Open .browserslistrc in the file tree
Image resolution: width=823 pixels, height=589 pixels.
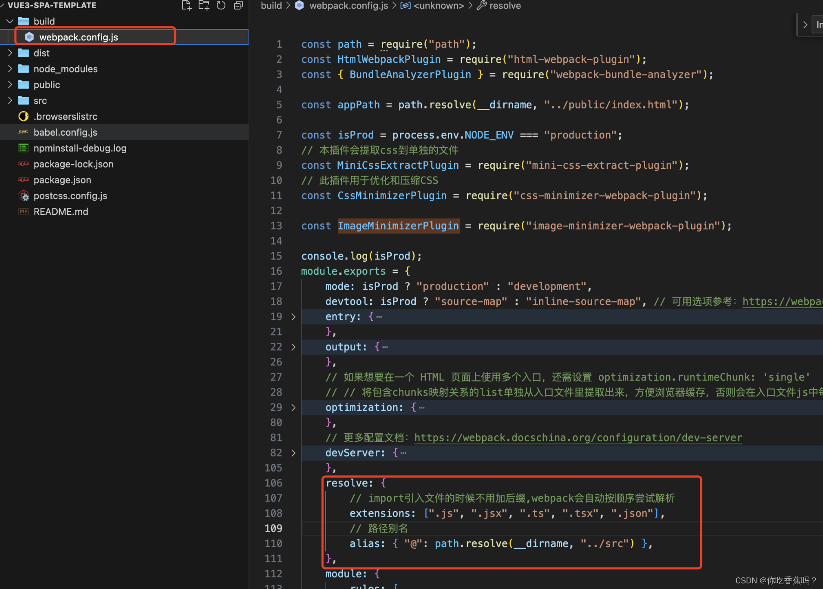tap(65, 116)
